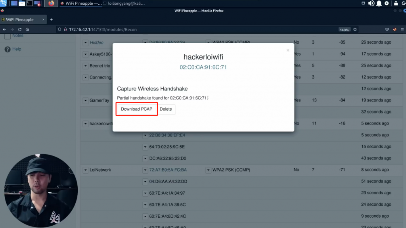The width and height of the screenshot is (406, 228).
Task: Open dropdown for client 60:7E:A4:1A:36:5C
Action: pyautogui.click(x=145, y=205)
